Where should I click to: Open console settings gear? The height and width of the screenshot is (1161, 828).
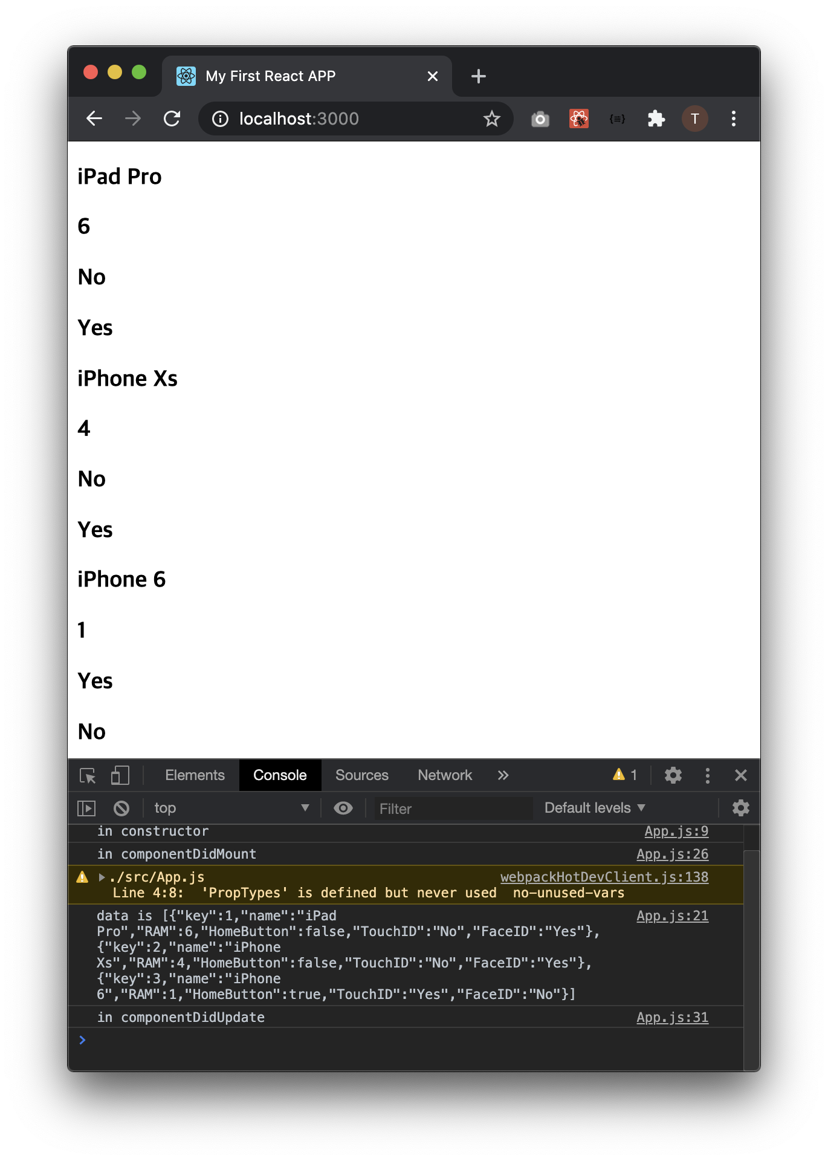pos(741,808)
